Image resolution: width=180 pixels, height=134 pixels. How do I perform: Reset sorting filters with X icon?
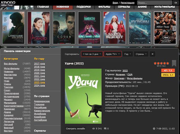pos(152,54)
